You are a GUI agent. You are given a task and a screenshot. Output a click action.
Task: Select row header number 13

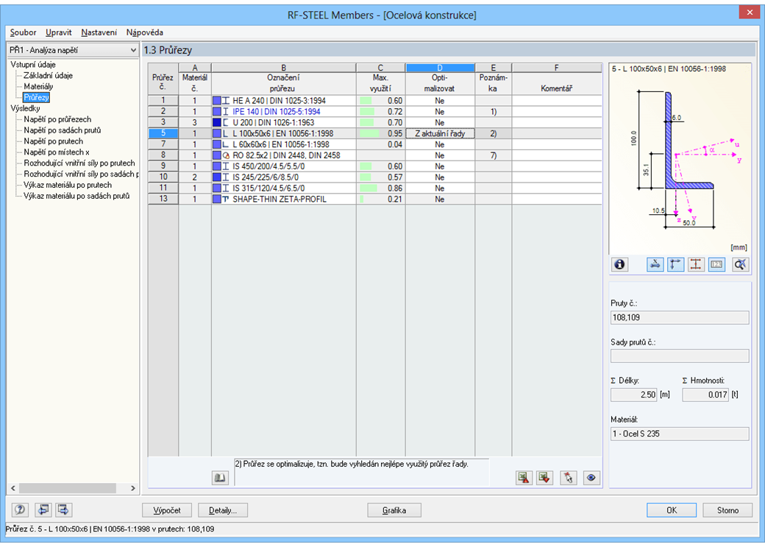[x=163, y=200]
